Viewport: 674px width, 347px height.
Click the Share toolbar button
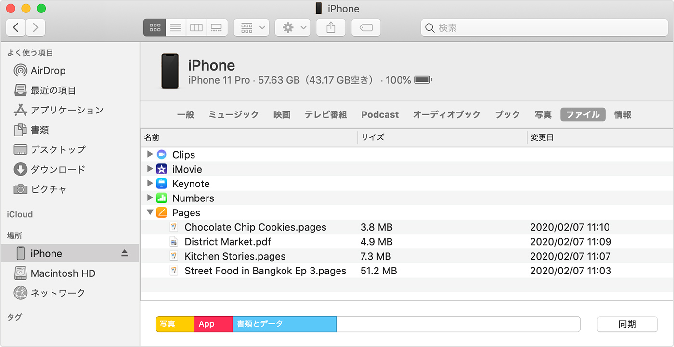click(331, 27)
